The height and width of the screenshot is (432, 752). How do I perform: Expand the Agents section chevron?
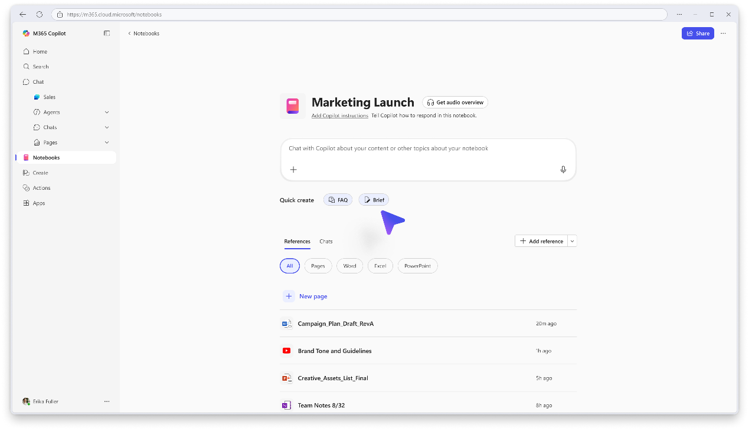point(107,112)
